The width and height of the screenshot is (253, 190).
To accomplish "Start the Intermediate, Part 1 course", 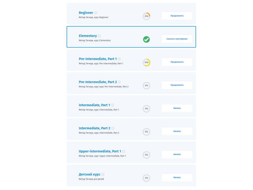I will pyautogui.click(x=177, y=108).
